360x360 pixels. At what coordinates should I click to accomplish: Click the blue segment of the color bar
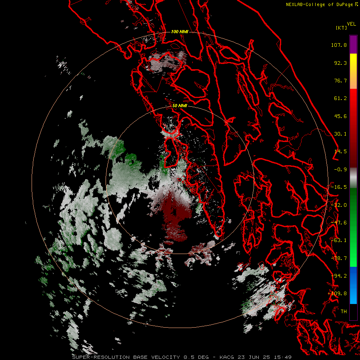(353, 285)
